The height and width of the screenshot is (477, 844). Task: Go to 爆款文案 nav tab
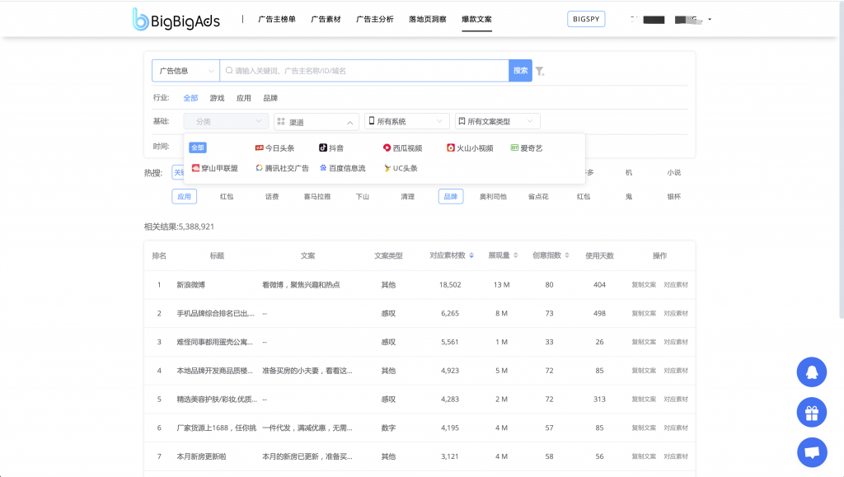pyautogui.click(x=476, y=19)
